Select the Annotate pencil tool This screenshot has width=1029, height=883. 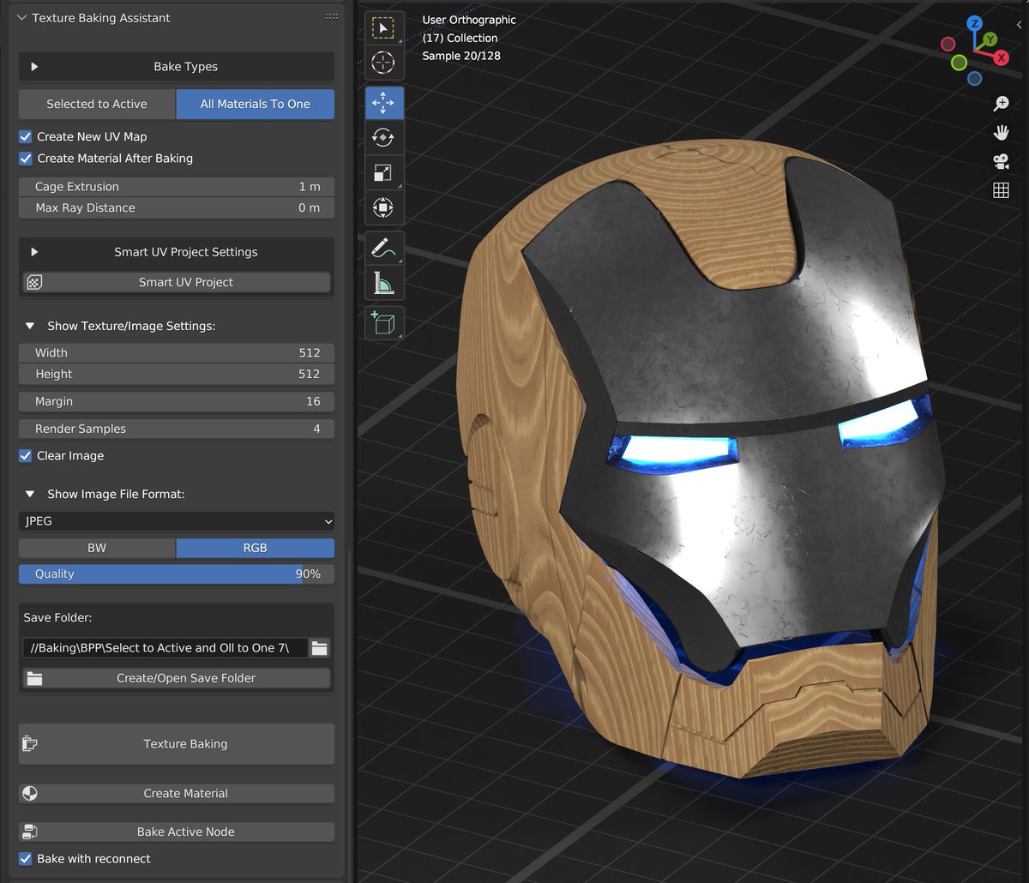click(383, 248)
